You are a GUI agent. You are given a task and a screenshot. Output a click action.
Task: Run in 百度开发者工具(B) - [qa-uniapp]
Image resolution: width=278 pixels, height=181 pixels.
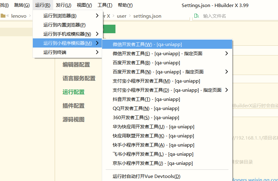click(x=167, y=62)
